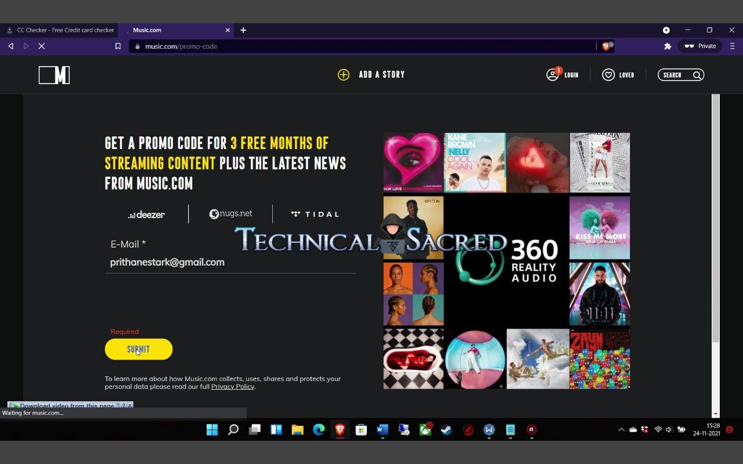Click the Loved heart icon
743x464 pixels.
[608, 75]
